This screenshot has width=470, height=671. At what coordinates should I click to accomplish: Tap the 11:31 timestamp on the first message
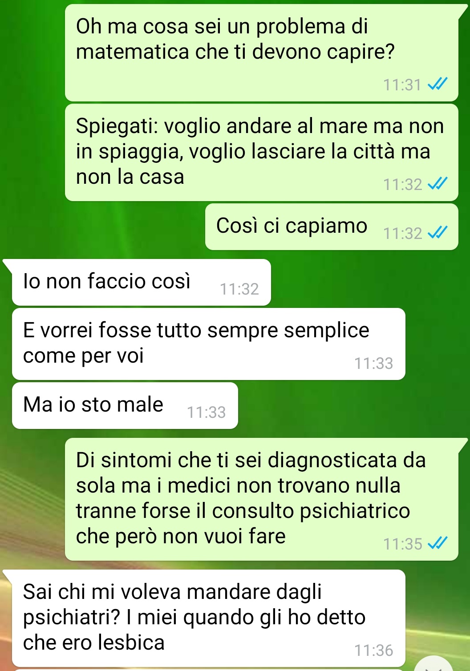(x=402, y=85)
